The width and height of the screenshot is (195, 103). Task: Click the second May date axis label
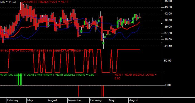tap(112, 100)
